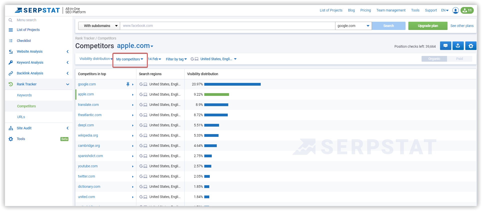482x211 pixels.
Task: Open the google.com search engine dropdown
Action: [x=353, y=26]
